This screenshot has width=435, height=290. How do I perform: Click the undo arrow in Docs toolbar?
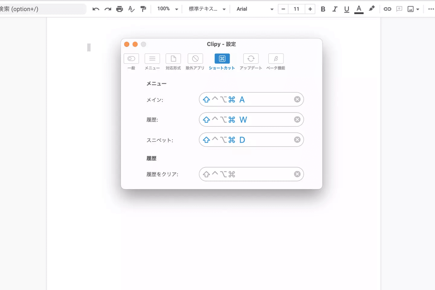(x=96, y=9)
